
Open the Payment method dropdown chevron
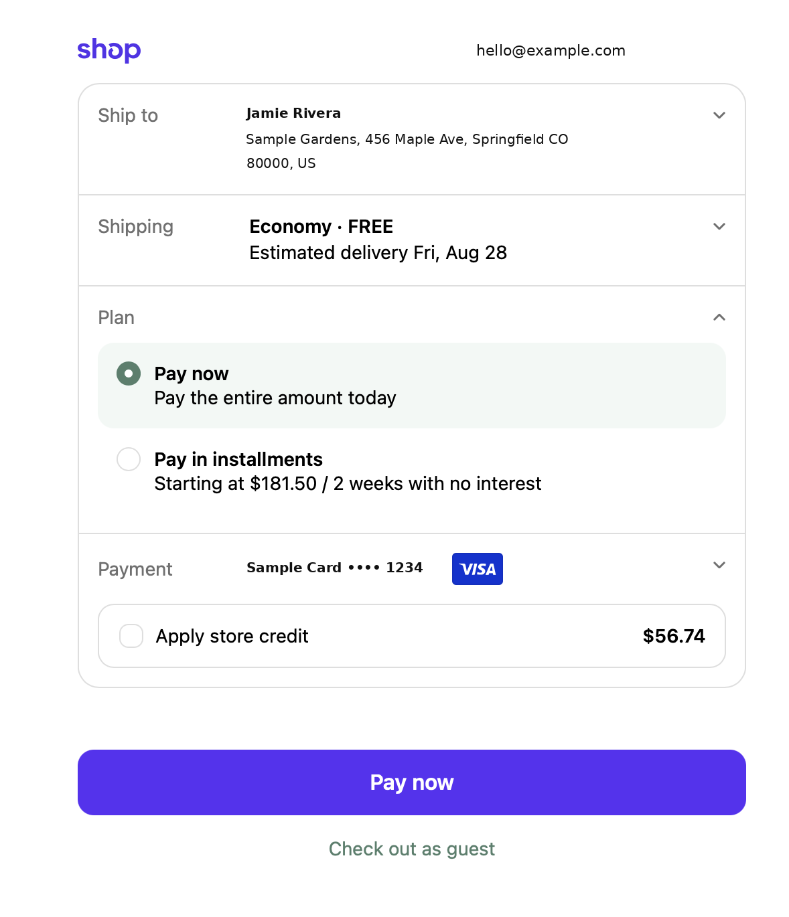pos(719,565)
